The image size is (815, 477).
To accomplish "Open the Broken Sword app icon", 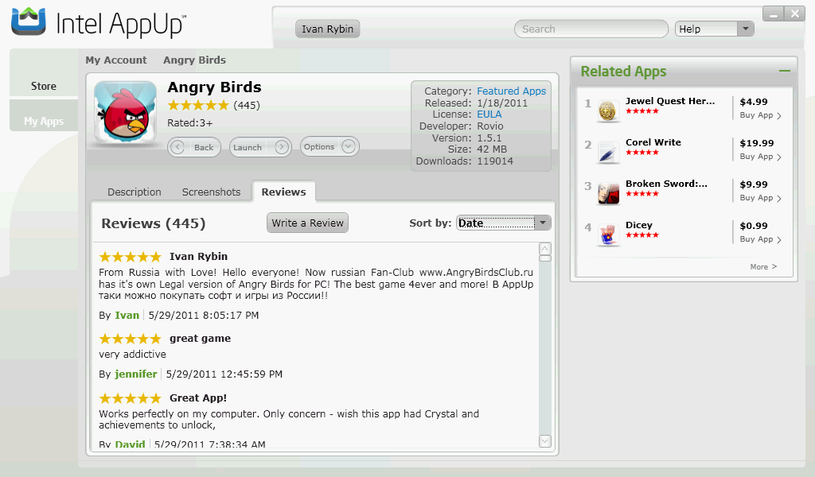I will (x=607, y=193).
